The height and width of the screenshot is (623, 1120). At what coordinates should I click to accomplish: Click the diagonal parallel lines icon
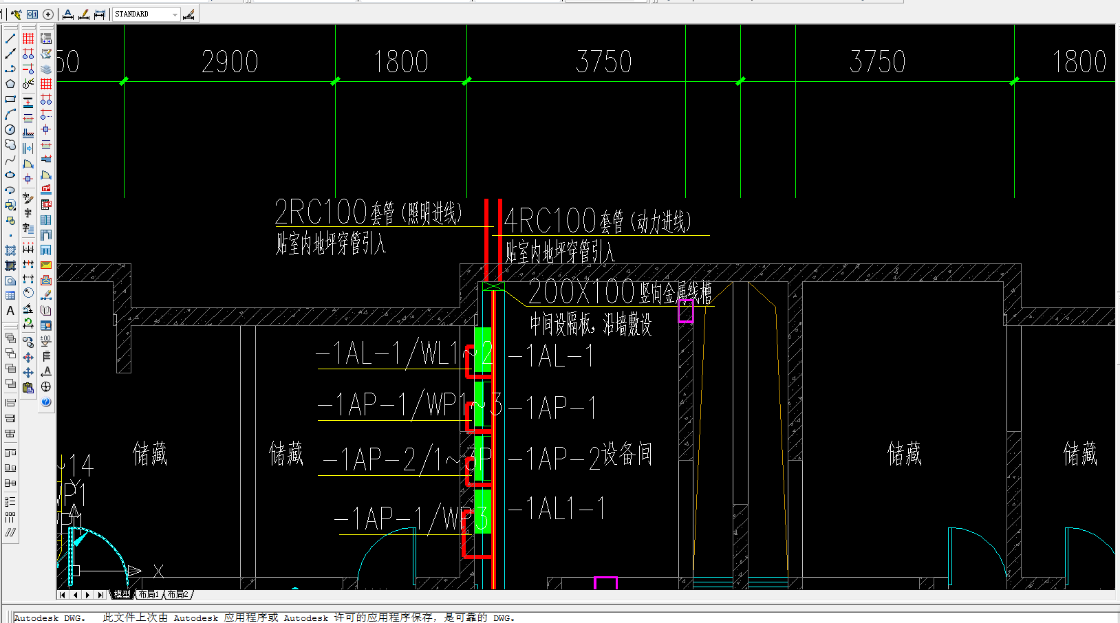click(10, 532)
